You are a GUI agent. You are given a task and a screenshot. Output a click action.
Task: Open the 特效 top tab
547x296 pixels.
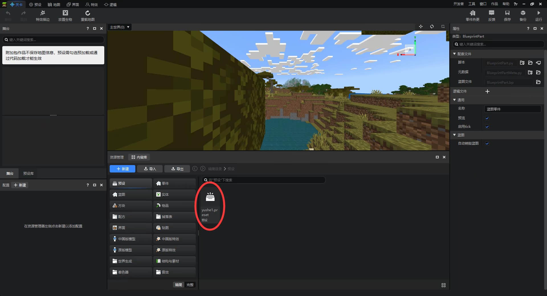pos(91,5)
